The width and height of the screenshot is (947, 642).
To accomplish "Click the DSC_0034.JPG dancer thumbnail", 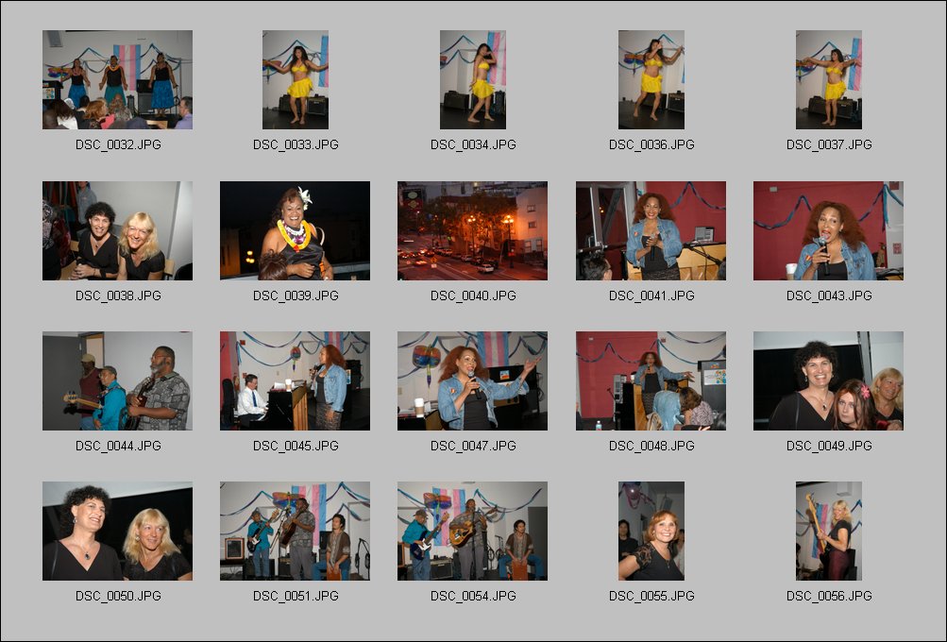I will click(x=473, y=79).
